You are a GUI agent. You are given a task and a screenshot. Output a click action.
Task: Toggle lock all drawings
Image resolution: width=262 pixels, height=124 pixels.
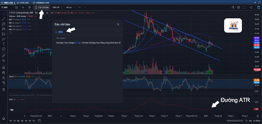tap(3, 77)
